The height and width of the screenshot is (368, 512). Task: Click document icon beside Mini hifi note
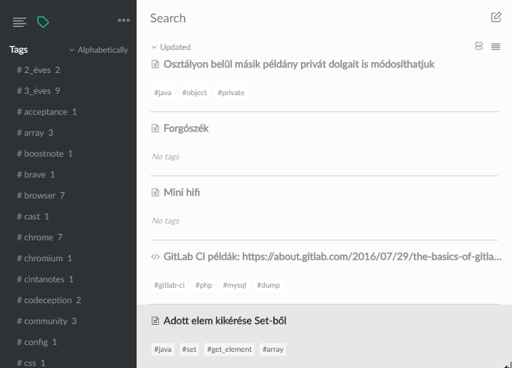click(156, 192)
